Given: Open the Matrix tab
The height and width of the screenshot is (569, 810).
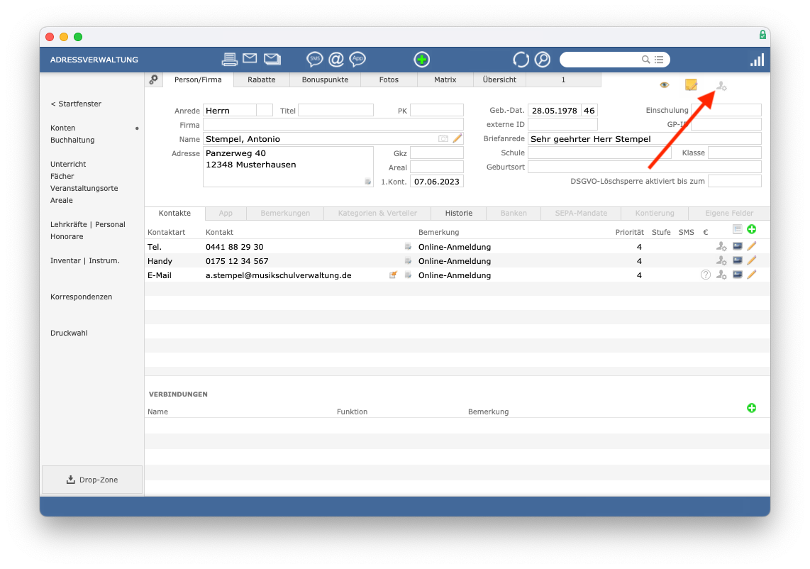Looking at the screenshot, I should (445, 79).
